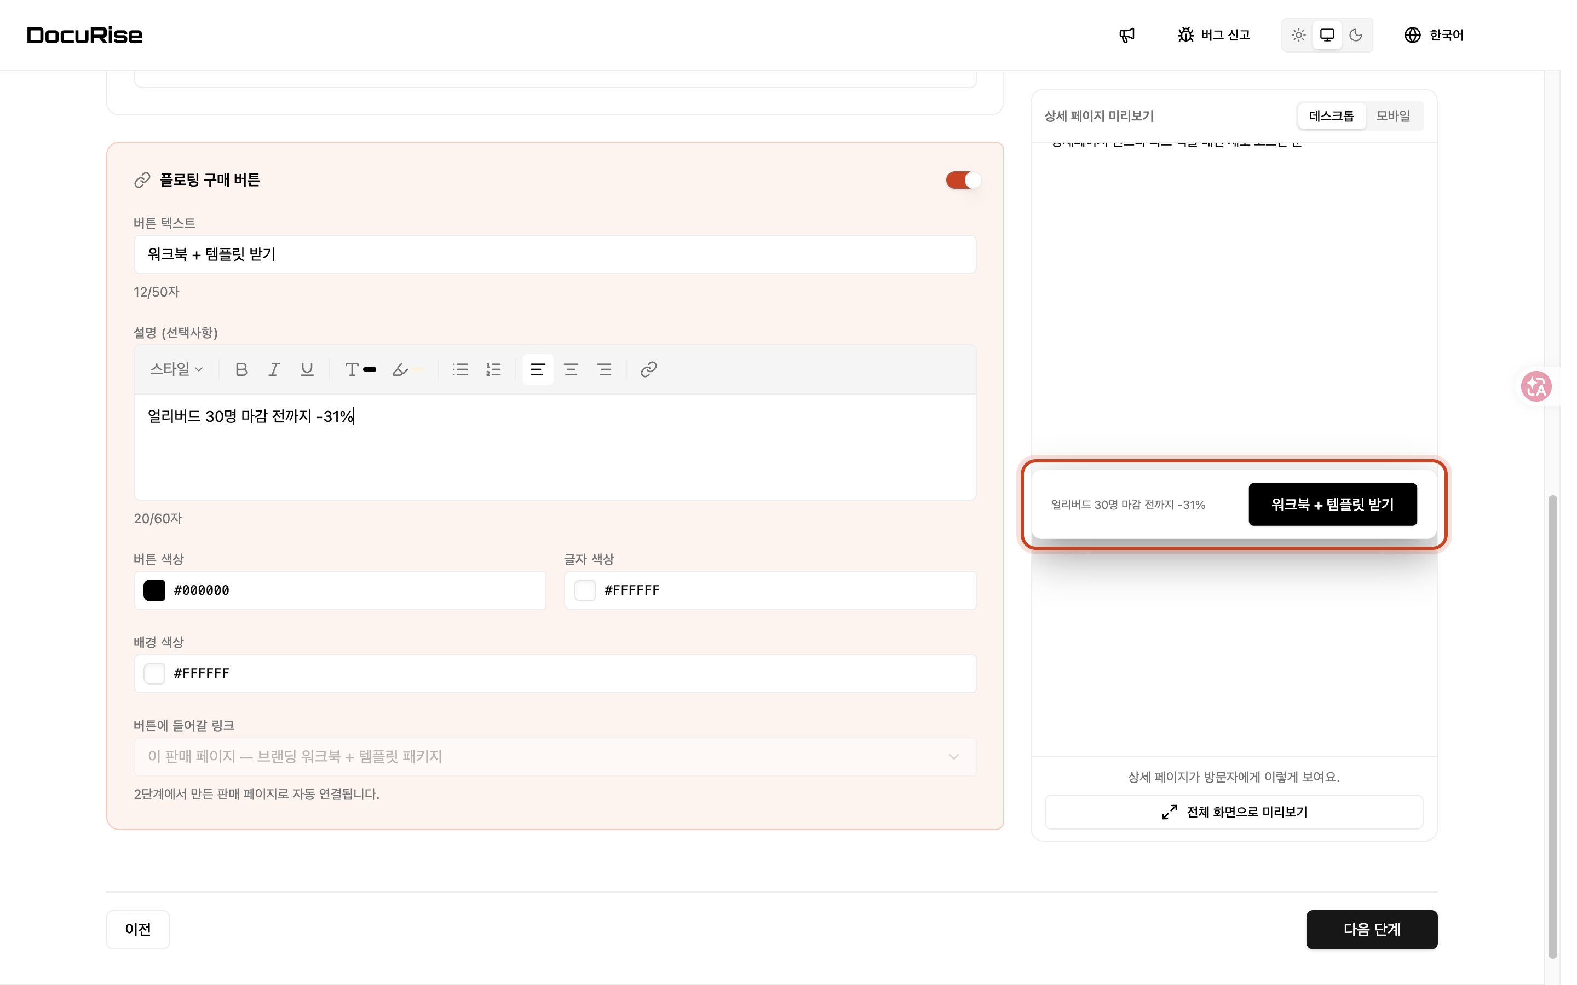Click the bug icon in header
Viewport: 1577px width, 985px height.
[1185, 35]
